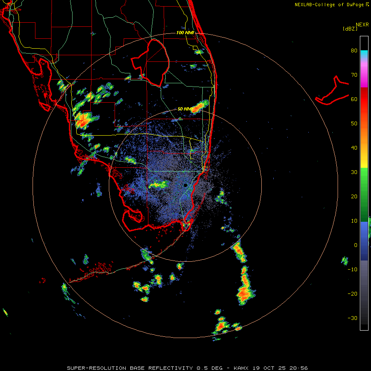The width and height of the screenshot is (371, 371).
Task: Click the storm cell beside the 50 NMI label
Action: [x=200, y=106]
